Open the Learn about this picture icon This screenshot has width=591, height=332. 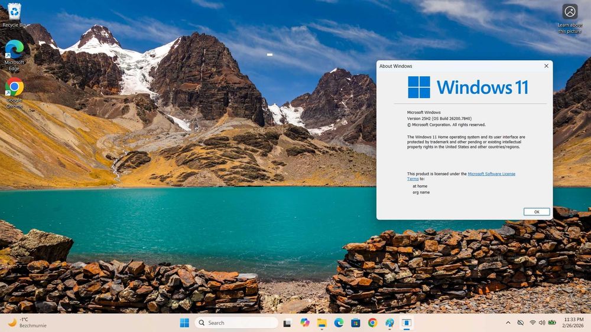click(x=570, y=18)
